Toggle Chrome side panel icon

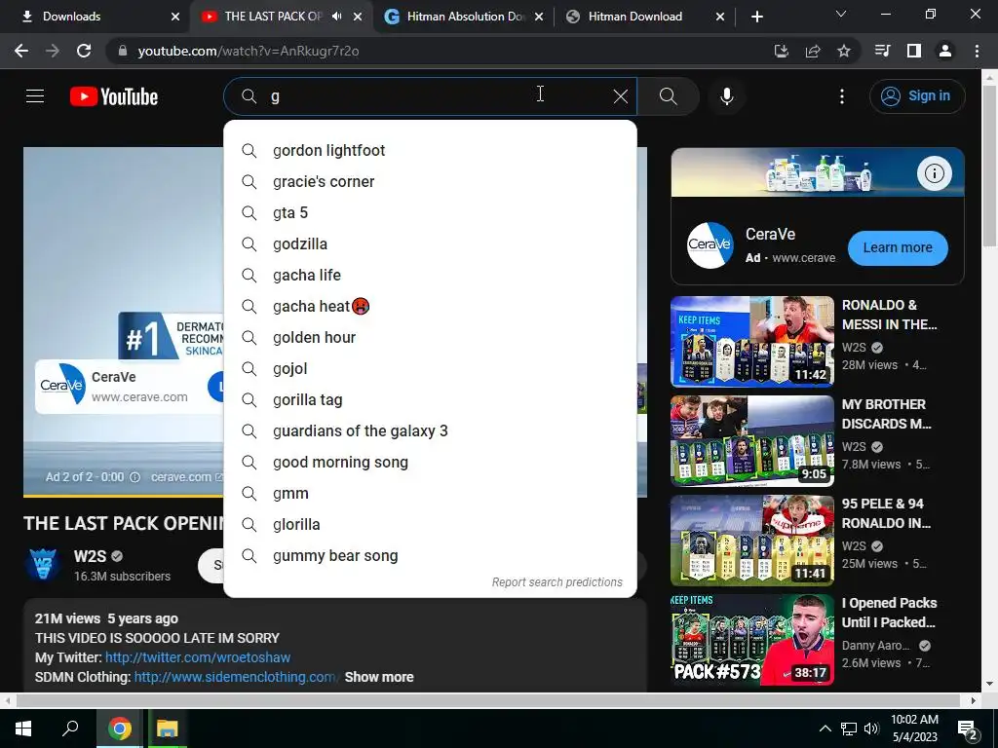(914, 51)
